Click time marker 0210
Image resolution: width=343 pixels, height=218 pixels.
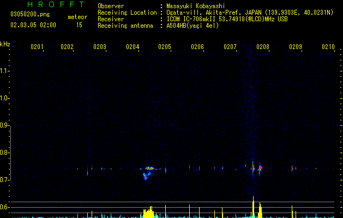tap(328, 46)
